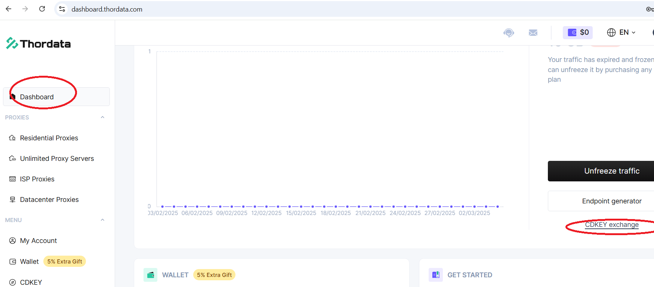Click the Thordata logo
This screenshot has height=287, width=654.
(38, 44)
